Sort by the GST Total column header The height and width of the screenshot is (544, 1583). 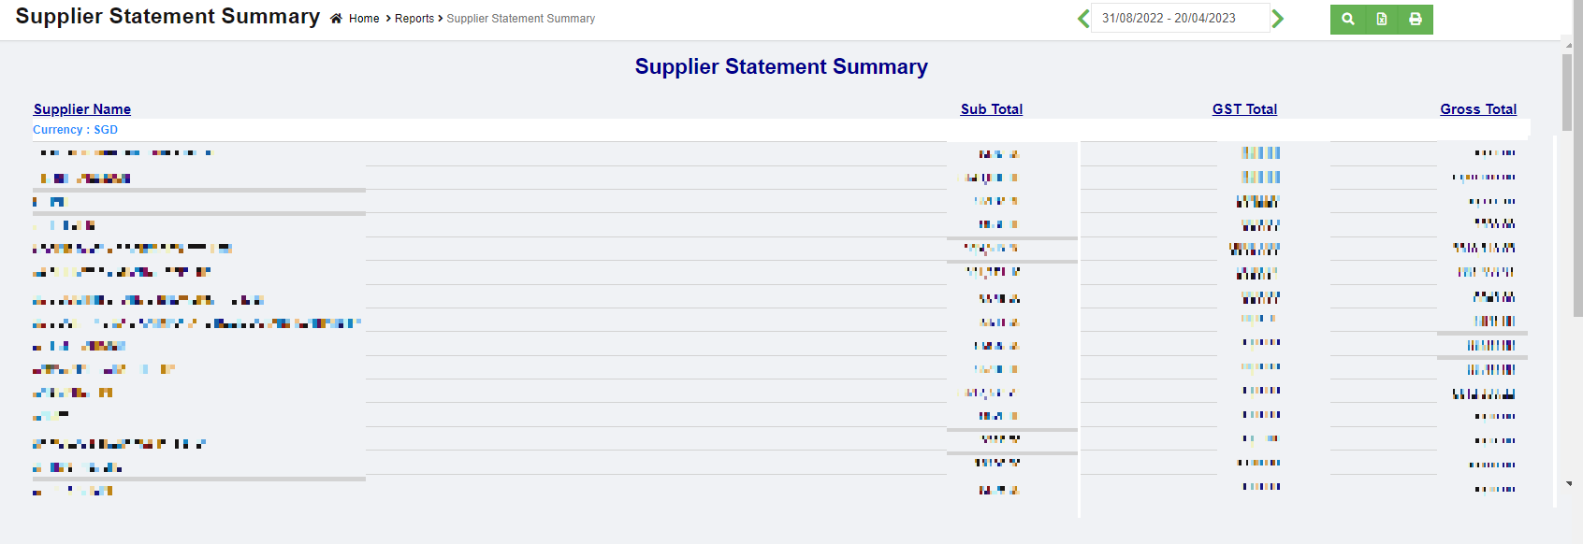(1244, 109)
